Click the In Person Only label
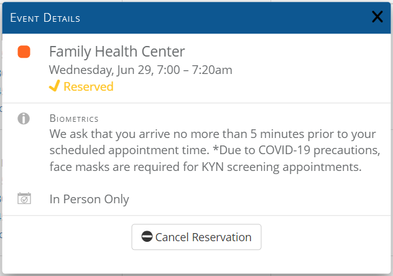 pyautogui.click(x=89, y=200)
